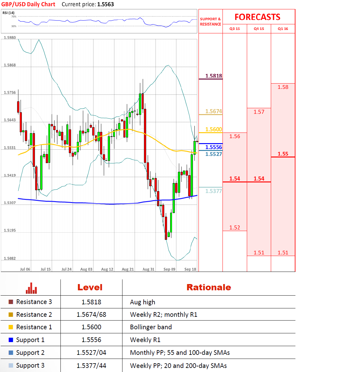This screenshot has height=372, width=359.
Task: Click 'Monthly PP; 55 and 100-day SMAs'
Action: pyautogui.click(x=180, y=353)
